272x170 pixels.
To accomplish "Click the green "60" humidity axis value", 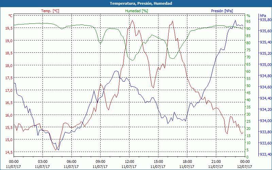I will pyautogui.click(x=249, y=71).
